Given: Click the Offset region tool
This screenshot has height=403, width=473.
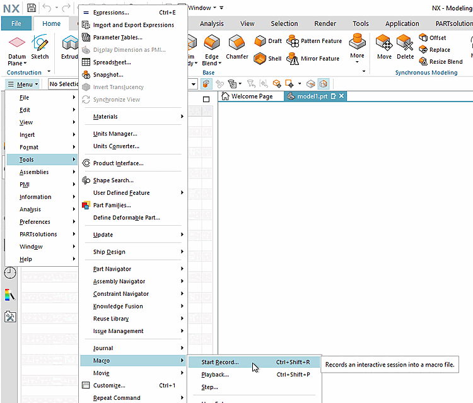Looking at the screenshot, I should tap(432, 38).
